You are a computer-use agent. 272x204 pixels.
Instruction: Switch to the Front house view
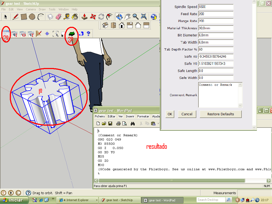tap(122, 25)
